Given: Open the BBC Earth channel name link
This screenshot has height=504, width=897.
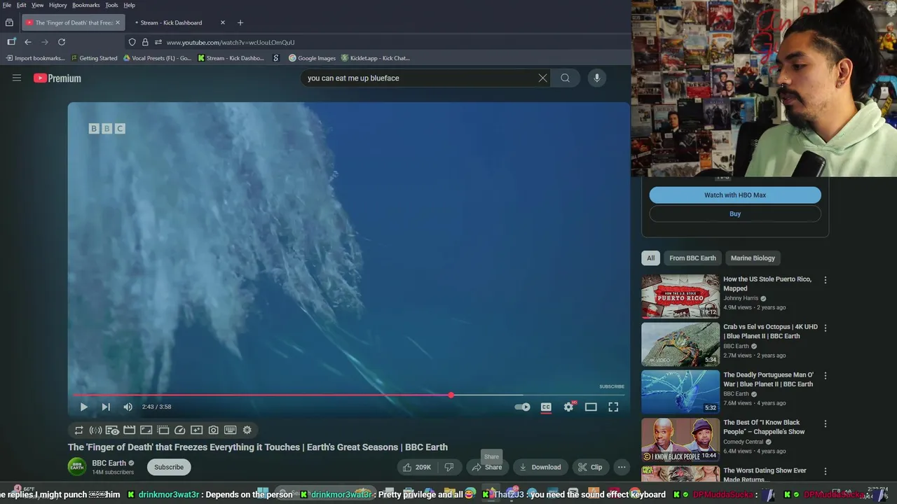Looking at the screenshot, I should [x=109, y=463].
